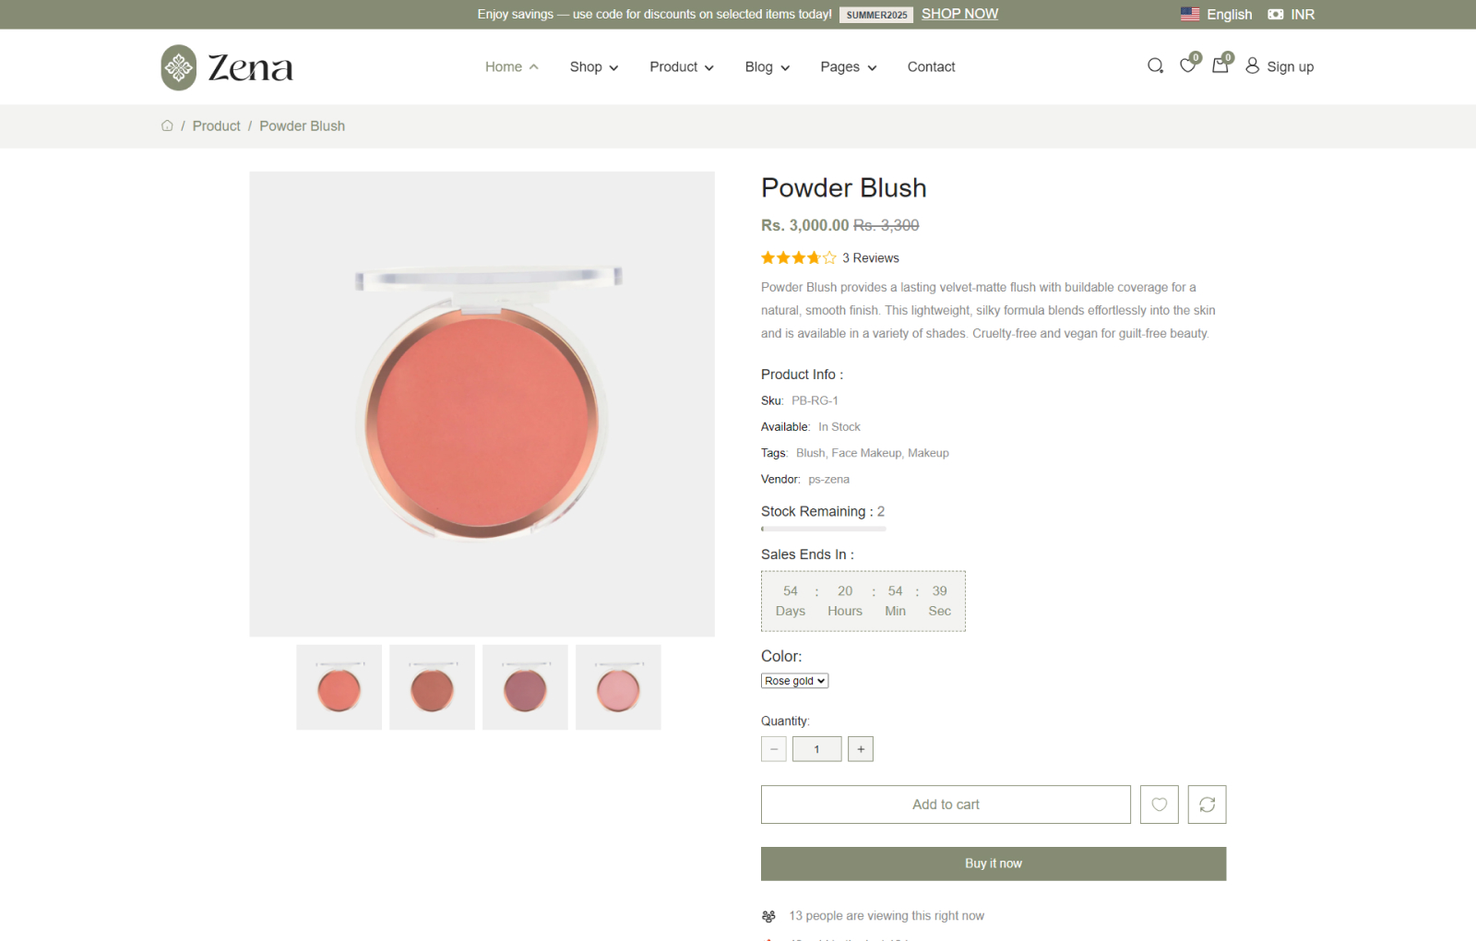1476x941 pixels.
Task: Expand the Pages menu
Action: (848, 67)
